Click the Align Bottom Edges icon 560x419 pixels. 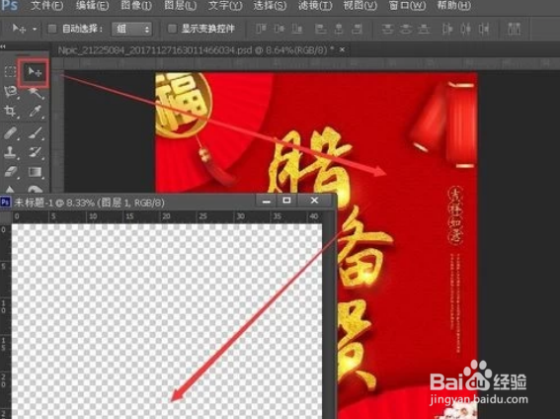click(296, 29)
